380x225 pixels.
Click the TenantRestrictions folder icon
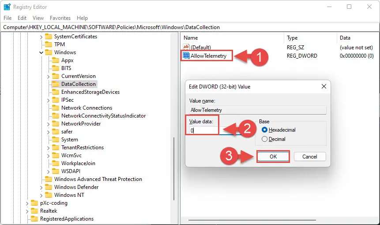coord(56,148)
